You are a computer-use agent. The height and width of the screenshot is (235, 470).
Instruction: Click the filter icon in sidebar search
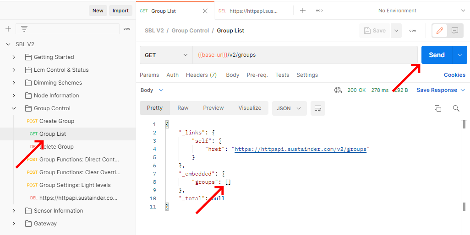[24, 29]
